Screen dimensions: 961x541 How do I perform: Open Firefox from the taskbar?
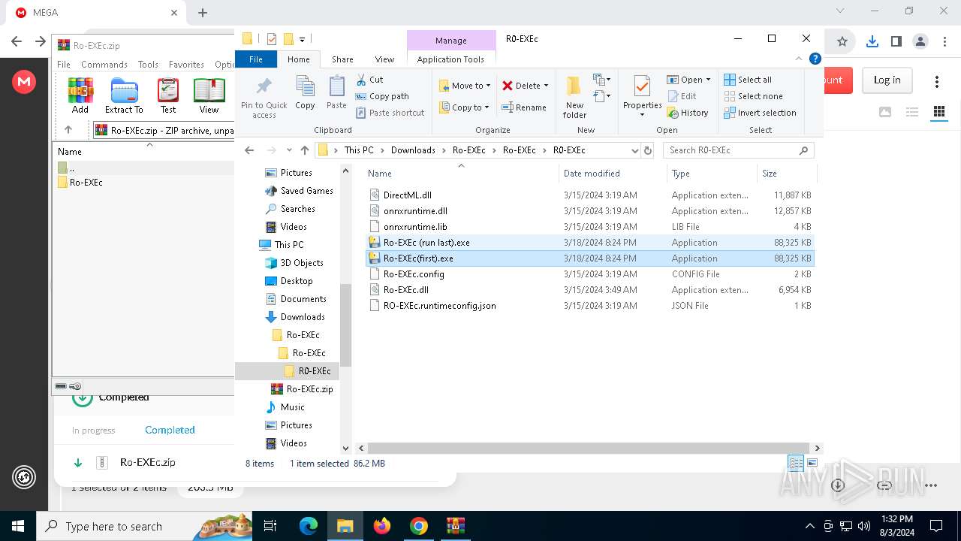tap(382, 526)
